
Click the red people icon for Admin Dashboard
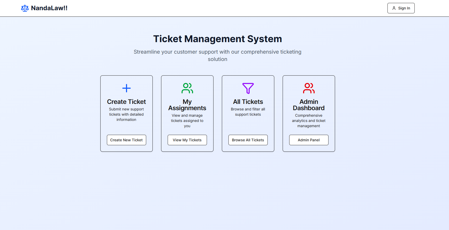point(309,88)
